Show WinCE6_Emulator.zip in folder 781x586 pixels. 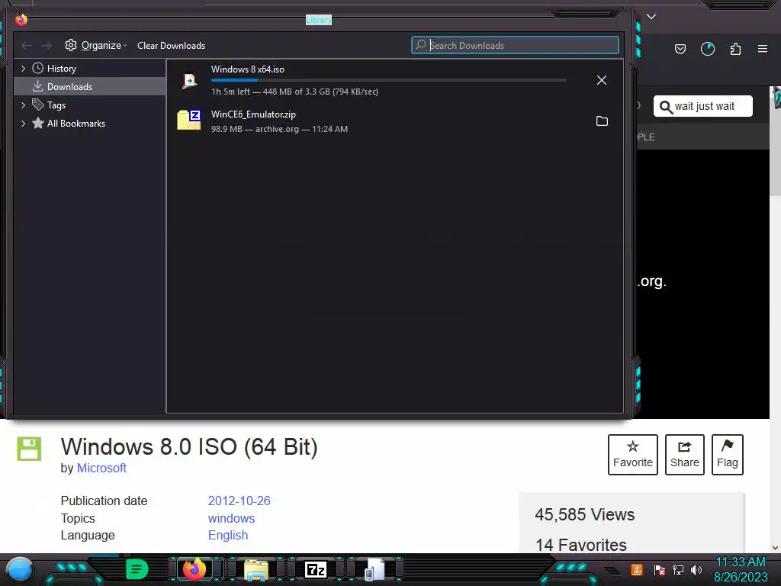pyautogui.click(x=602, y=121)
